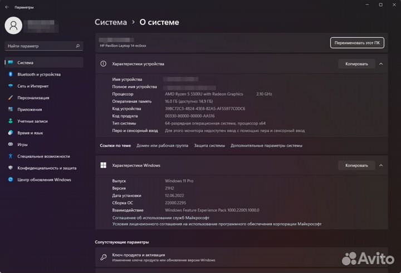
Task: Collapse 'Характеристики Windows' section chevron
Action: pos(381,166)
